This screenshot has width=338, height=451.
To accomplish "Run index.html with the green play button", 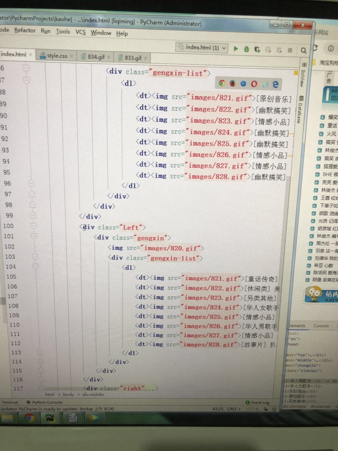I will (x=236, y=49).
